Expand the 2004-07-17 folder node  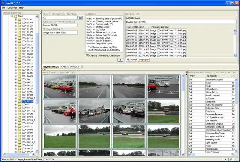16,108
